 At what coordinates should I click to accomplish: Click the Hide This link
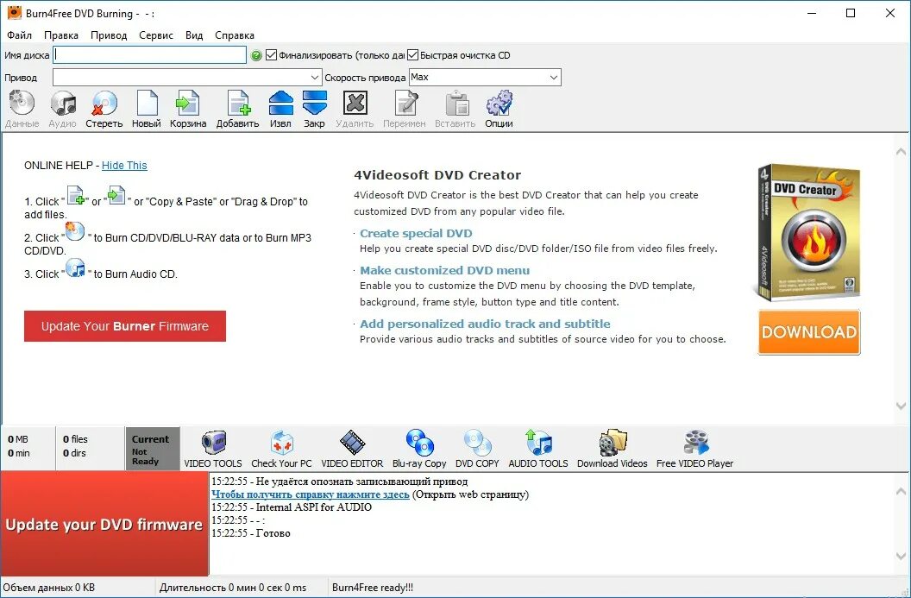(124, 166)
